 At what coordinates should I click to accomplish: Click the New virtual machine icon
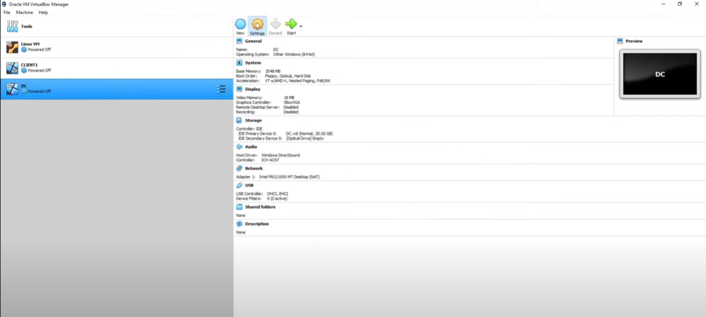tap(240, 24)
